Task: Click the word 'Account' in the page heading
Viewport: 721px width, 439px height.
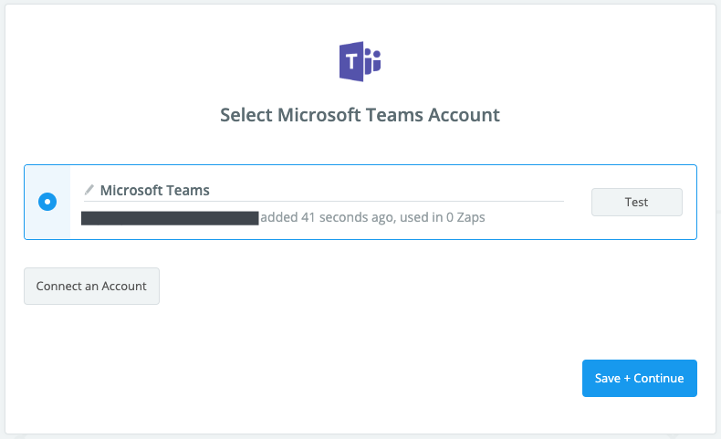Action: click(466, 115)
